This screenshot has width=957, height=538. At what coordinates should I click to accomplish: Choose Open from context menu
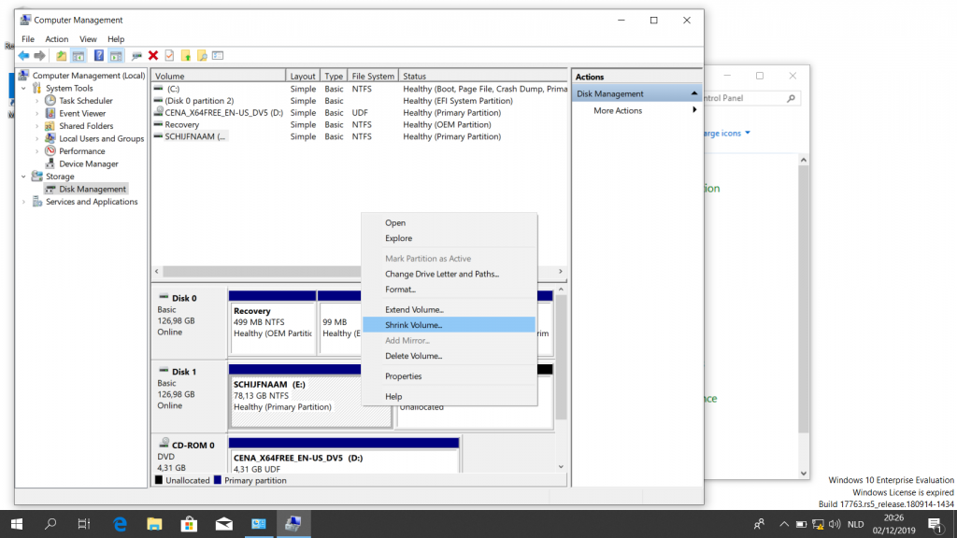[x=450, y=223]
